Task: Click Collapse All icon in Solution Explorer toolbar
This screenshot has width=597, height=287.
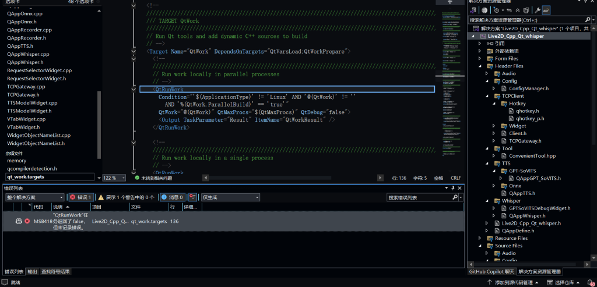Action: [517, 10]
